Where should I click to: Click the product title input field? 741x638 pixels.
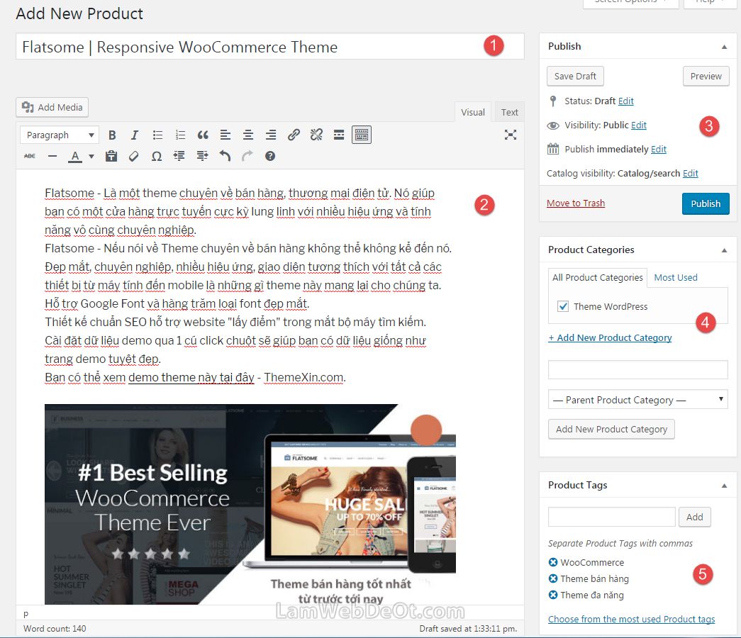click(x=248, y=47)
